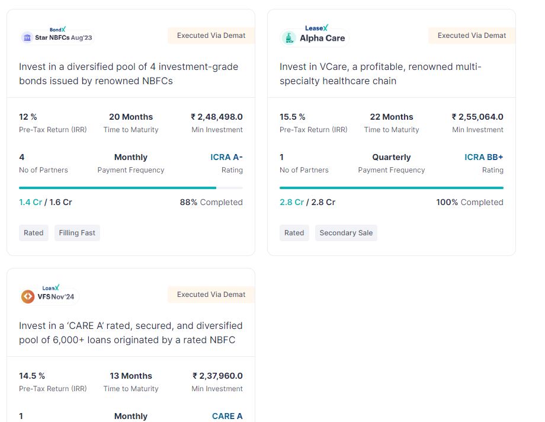Click the Quarterly payment frequency value
The width and height of the screenshot is (545, 422).
392,157
